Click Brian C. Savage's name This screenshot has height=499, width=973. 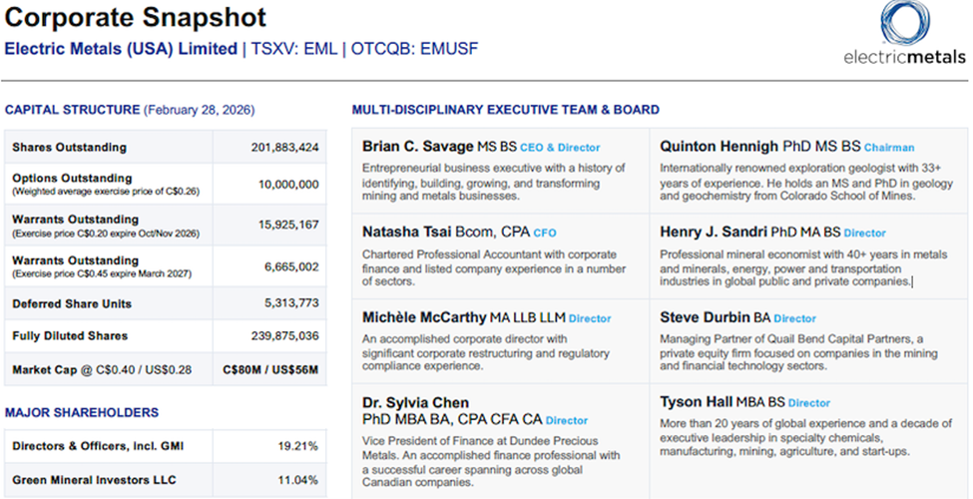[x=417, y=147]
